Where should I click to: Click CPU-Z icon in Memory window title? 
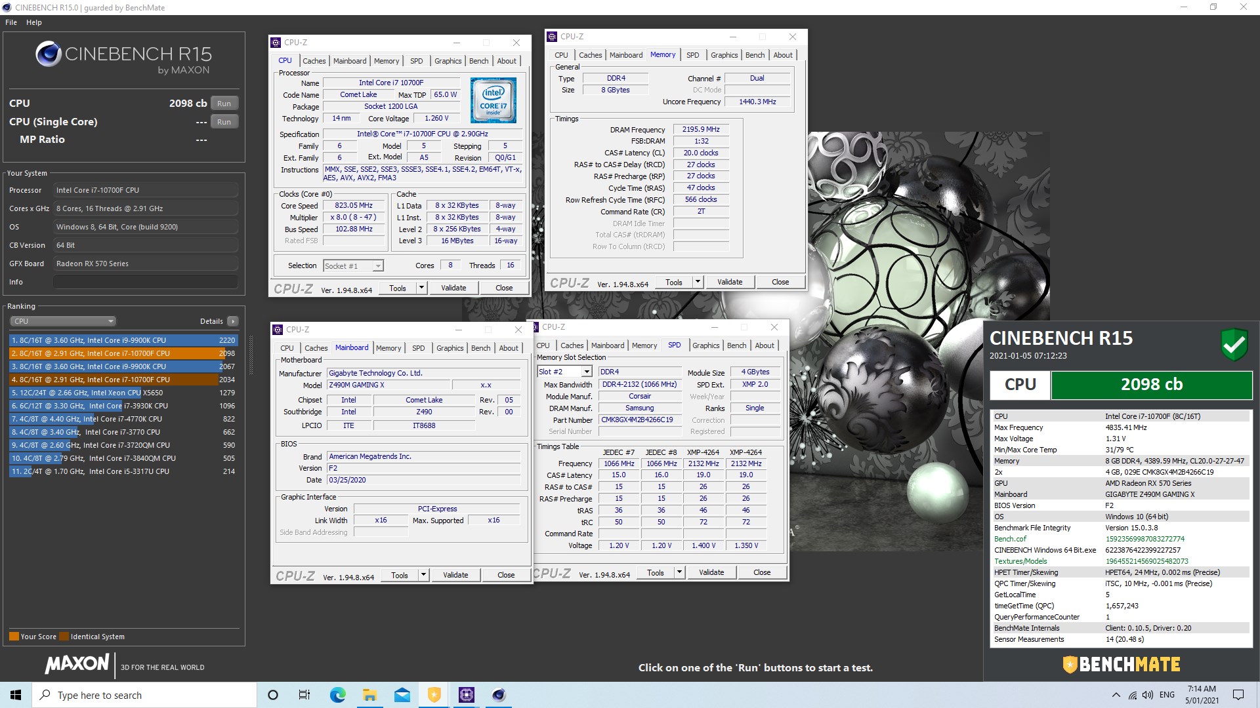(553, 37)
